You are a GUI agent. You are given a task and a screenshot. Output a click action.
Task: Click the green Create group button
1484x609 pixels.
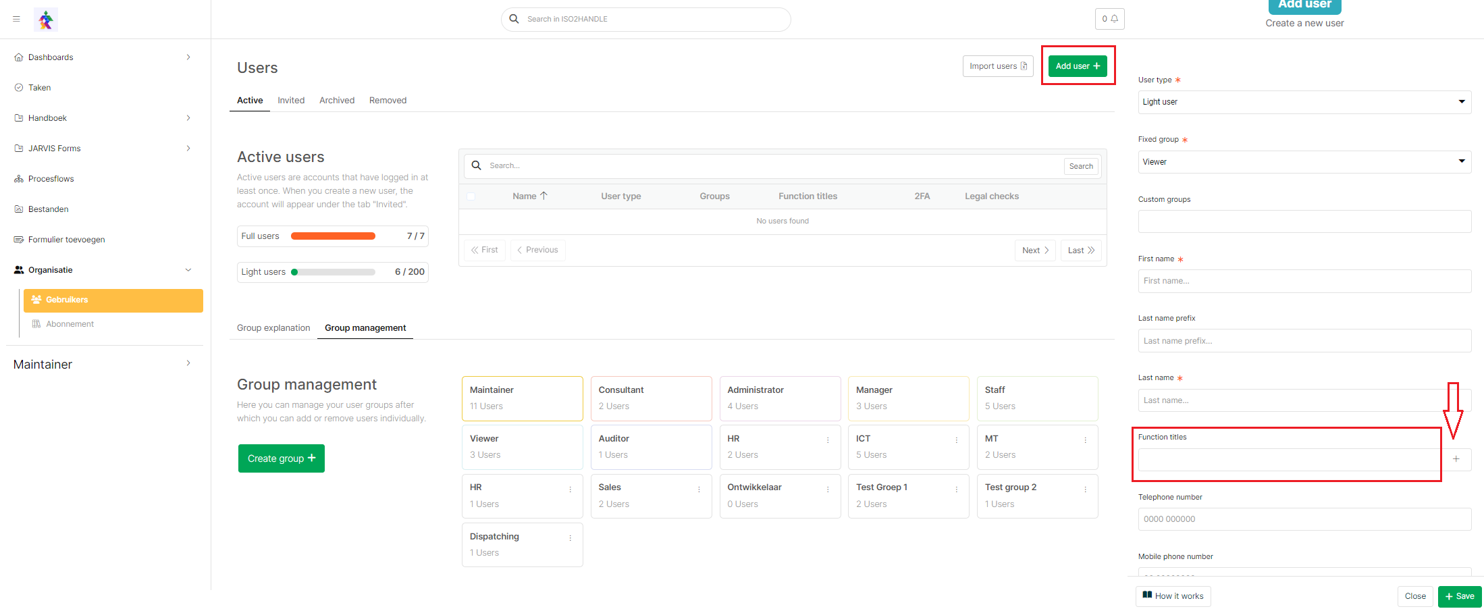click(281, 458)
